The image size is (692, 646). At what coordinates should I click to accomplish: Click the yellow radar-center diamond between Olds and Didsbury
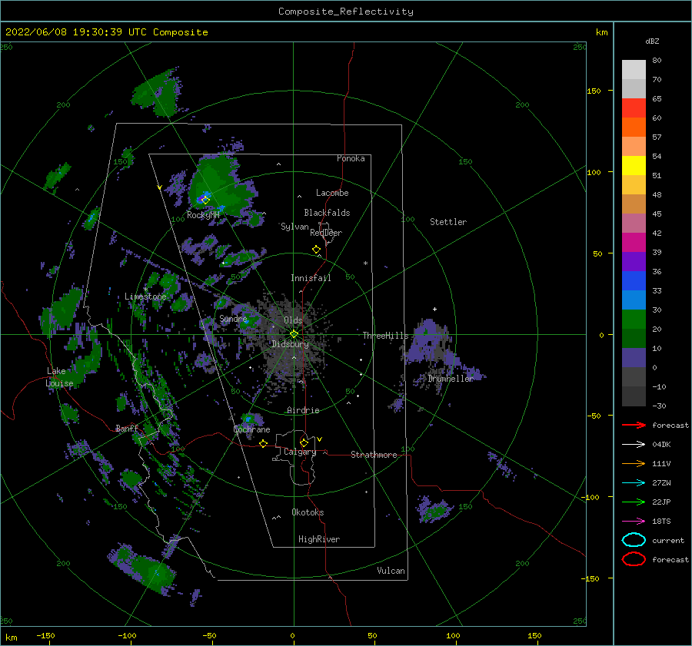click(x=294, y=334)
